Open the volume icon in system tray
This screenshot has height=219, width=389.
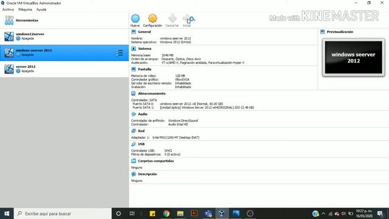(x=343, y=214)
